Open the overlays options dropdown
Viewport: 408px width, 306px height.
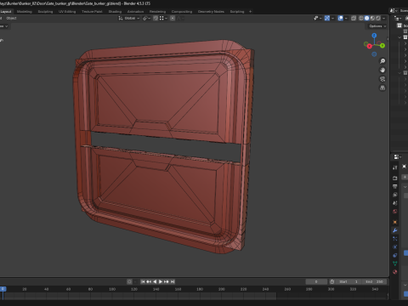coord(346,18)
